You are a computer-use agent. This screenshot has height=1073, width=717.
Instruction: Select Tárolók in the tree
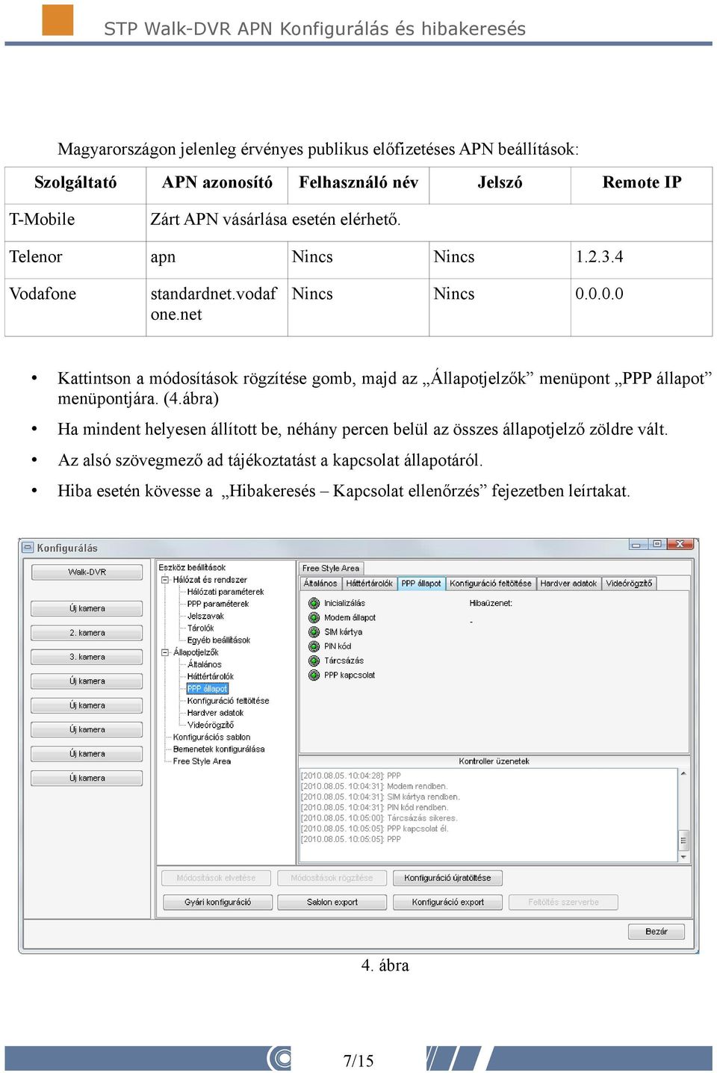[200, 628]
